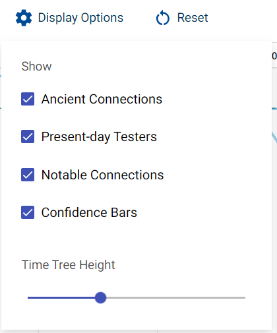This screenshot has height=333, width=277.
Task: Click the Time Tree Height heading
Action: pyautogui.click(x=68, y=265)
